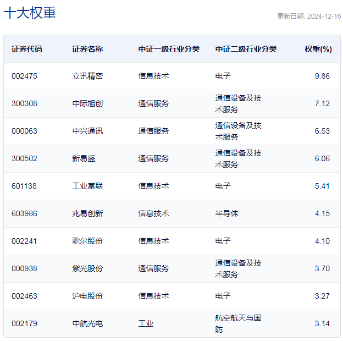Click the 证券名称 column header
This screenshot has width=343, height=341.
[x=87, y=49]
